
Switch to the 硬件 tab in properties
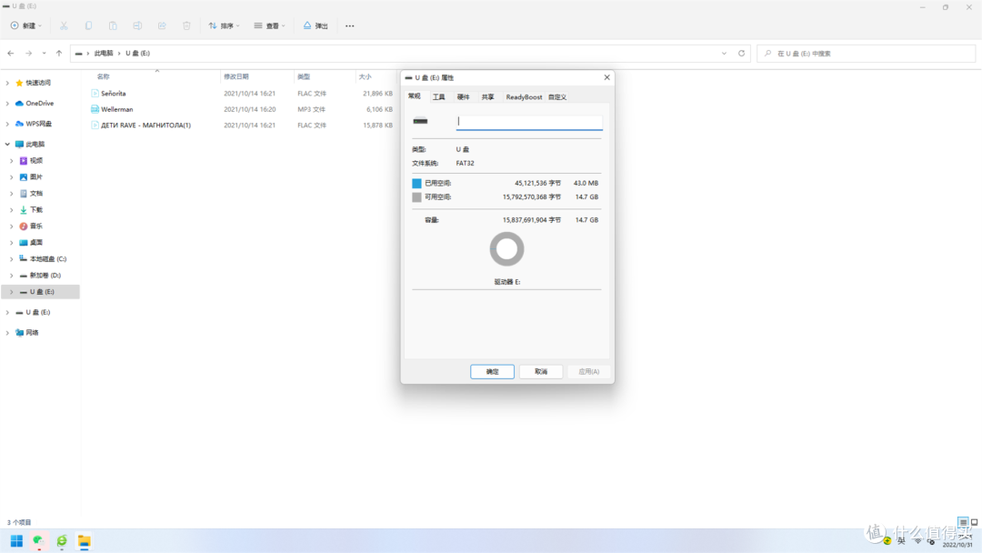[463, 97]
